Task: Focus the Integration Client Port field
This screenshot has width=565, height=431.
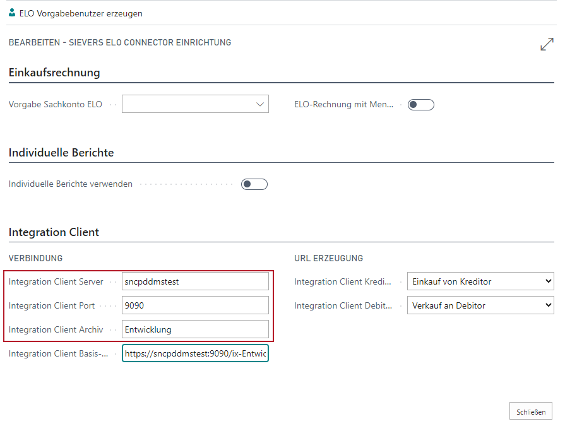Action: click(195, 305)
